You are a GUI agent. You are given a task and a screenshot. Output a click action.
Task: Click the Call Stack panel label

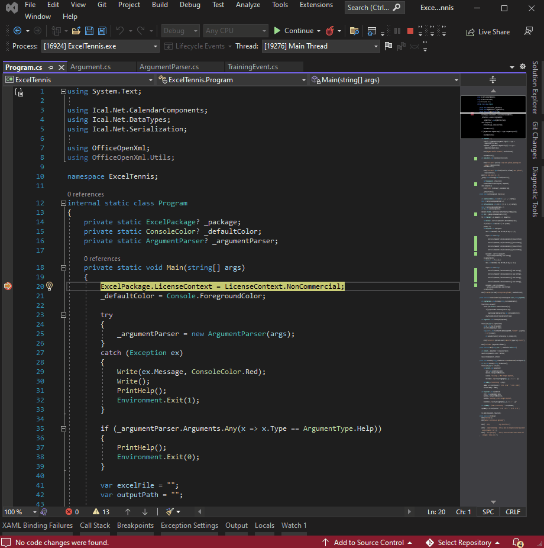[95, 525]
